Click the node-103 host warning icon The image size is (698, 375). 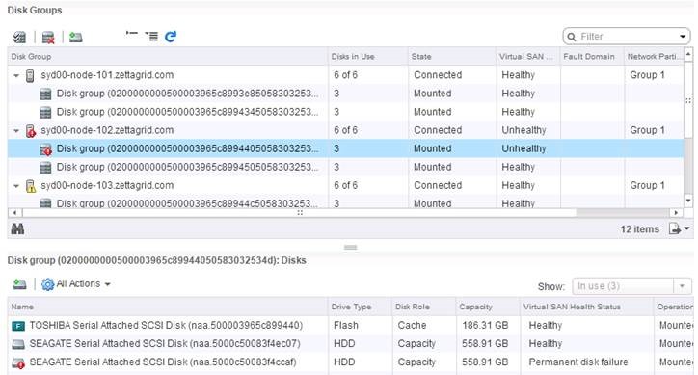click(x=30, y=186)
